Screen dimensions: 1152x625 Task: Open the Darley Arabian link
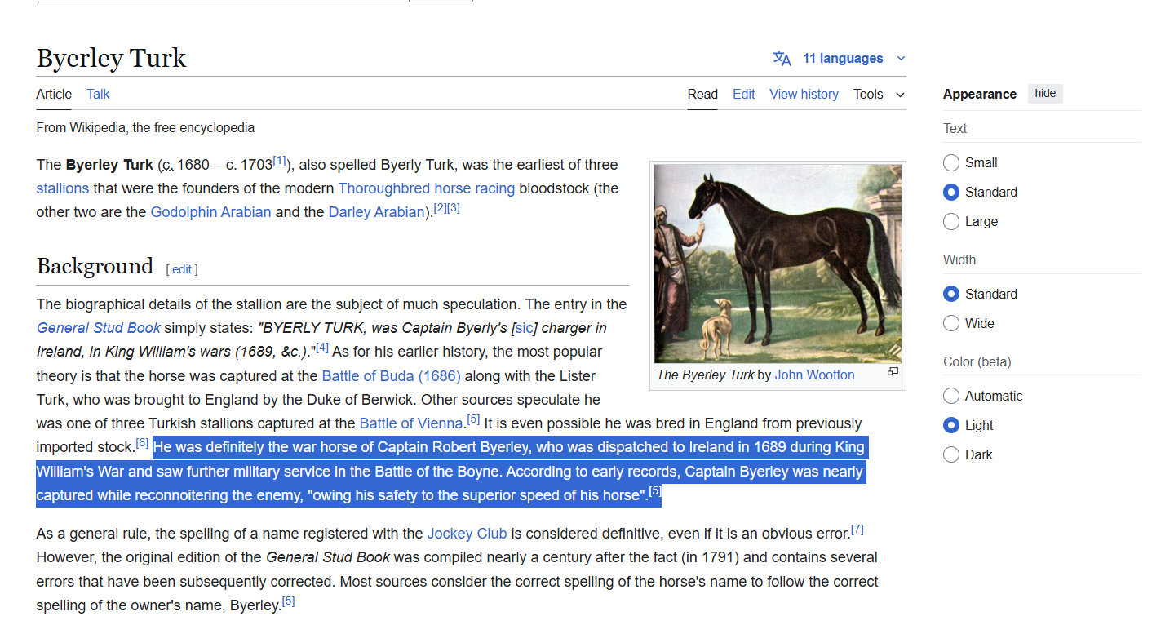coord(377,212)
